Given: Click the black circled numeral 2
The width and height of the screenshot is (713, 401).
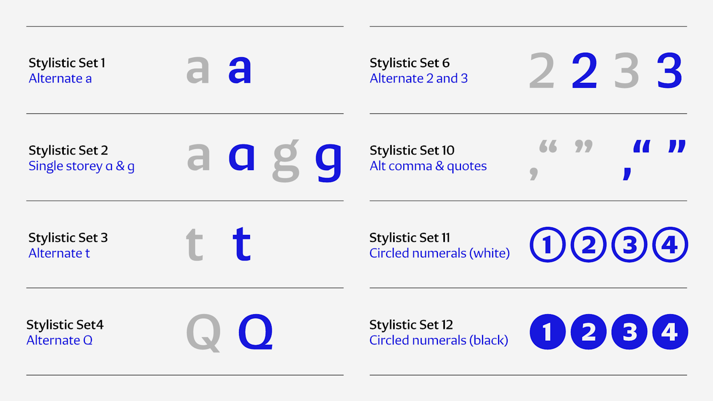Looking at the screenshot, I should [x=588, y=332].
